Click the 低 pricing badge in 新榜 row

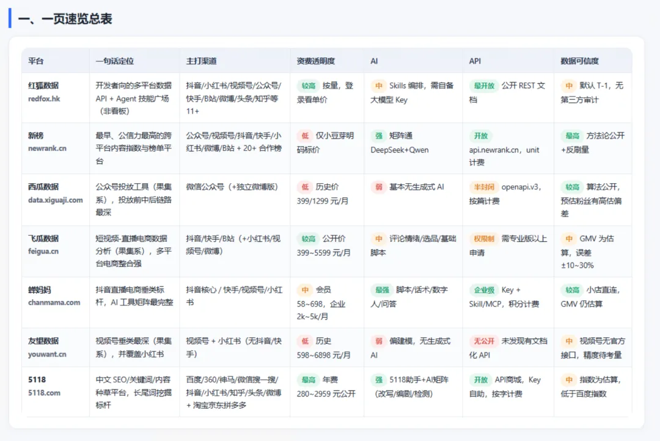click(x=305, y=136)
